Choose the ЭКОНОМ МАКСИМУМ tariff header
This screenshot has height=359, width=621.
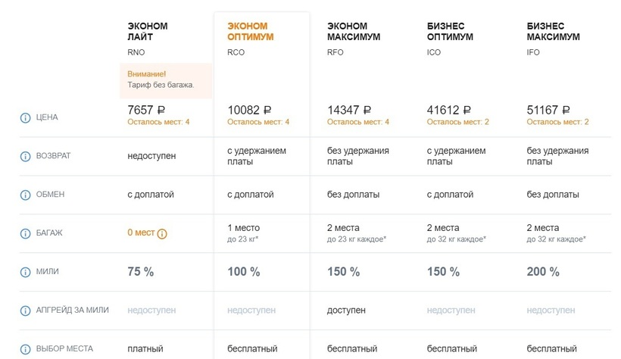pos(354,31)
